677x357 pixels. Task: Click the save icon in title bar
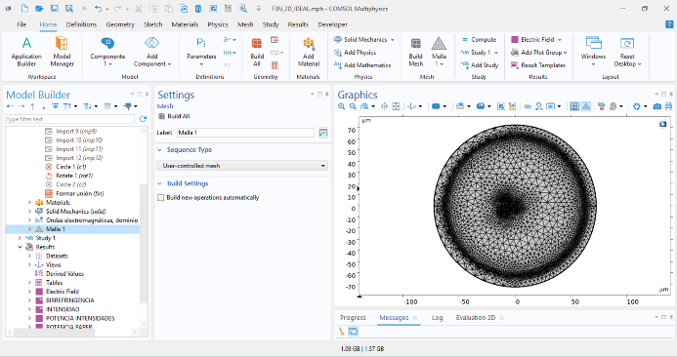[x=54, y=8]
